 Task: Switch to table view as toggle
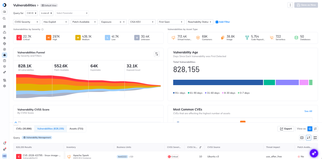pyautogui.click(x=310, y=129)
